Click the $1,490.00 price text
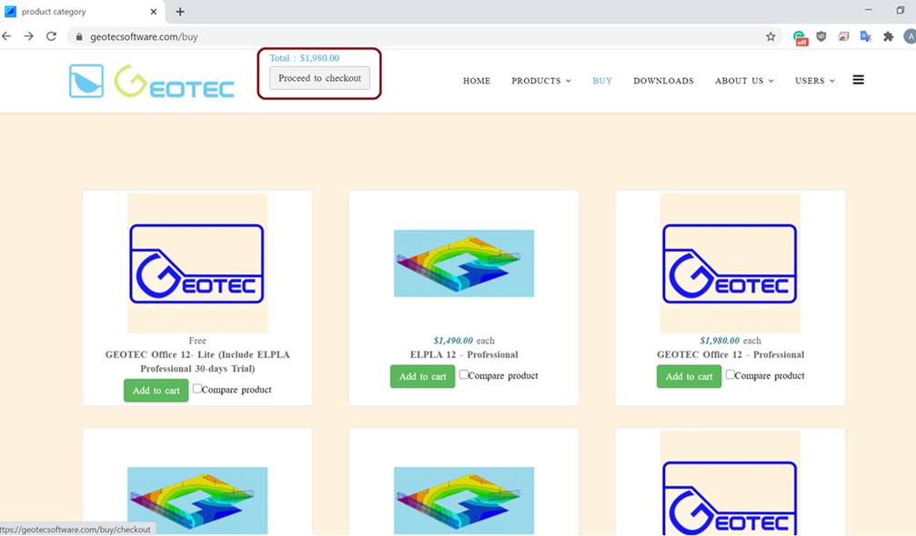This screenshot has width=916, height=536. [x=453, y=341]
